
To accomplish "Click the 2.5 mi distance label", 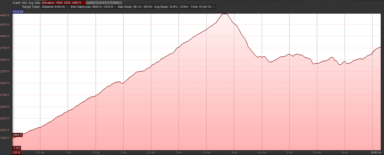I will click(151, 152).
